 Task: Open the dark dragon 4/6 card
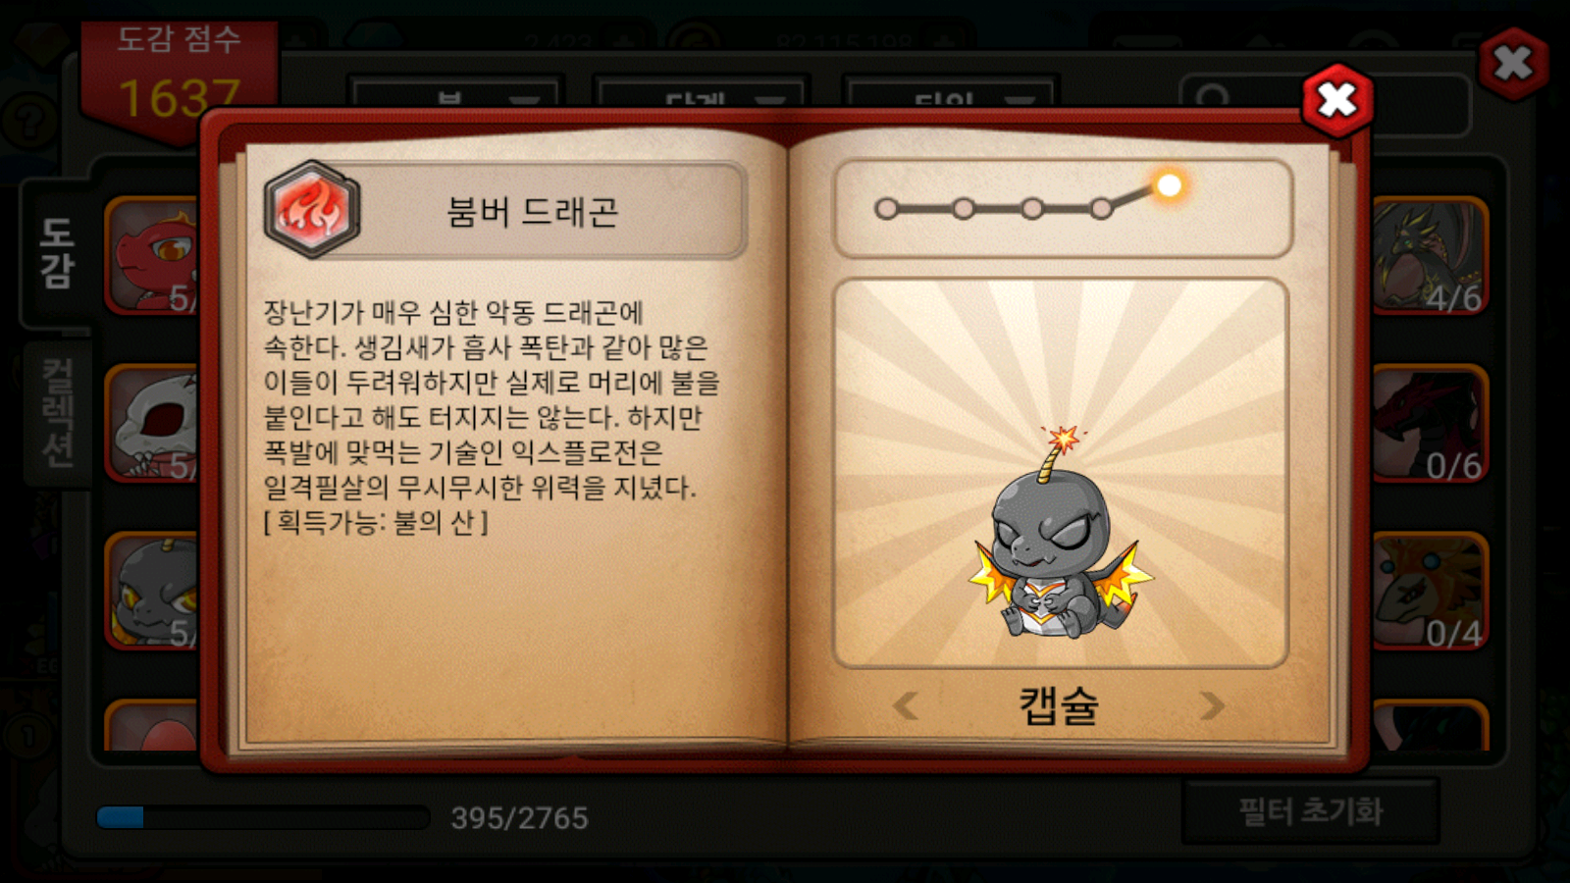(x=1429, y=255)
